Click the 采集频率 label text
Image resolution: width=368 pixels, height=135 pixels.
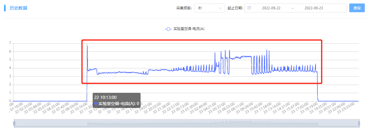pyautogui.click(x=184, y=8)
